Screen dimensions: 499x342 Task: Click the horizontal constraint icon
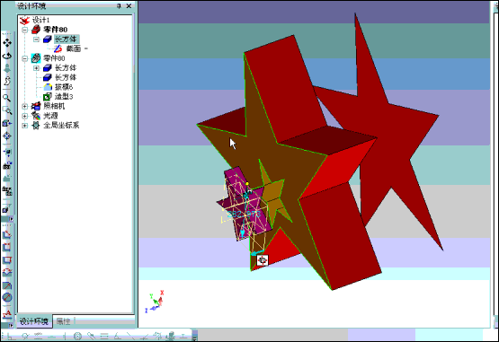(x=52, y=336)
